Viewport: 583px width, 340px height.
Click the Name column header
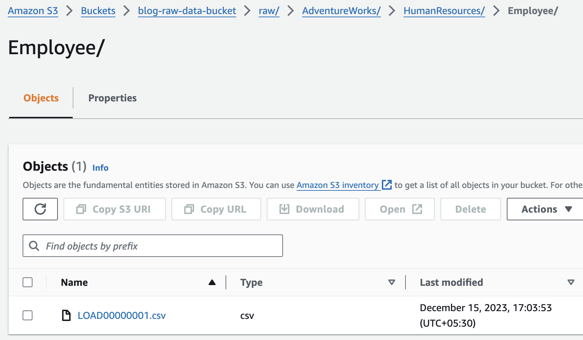[74, 282]
